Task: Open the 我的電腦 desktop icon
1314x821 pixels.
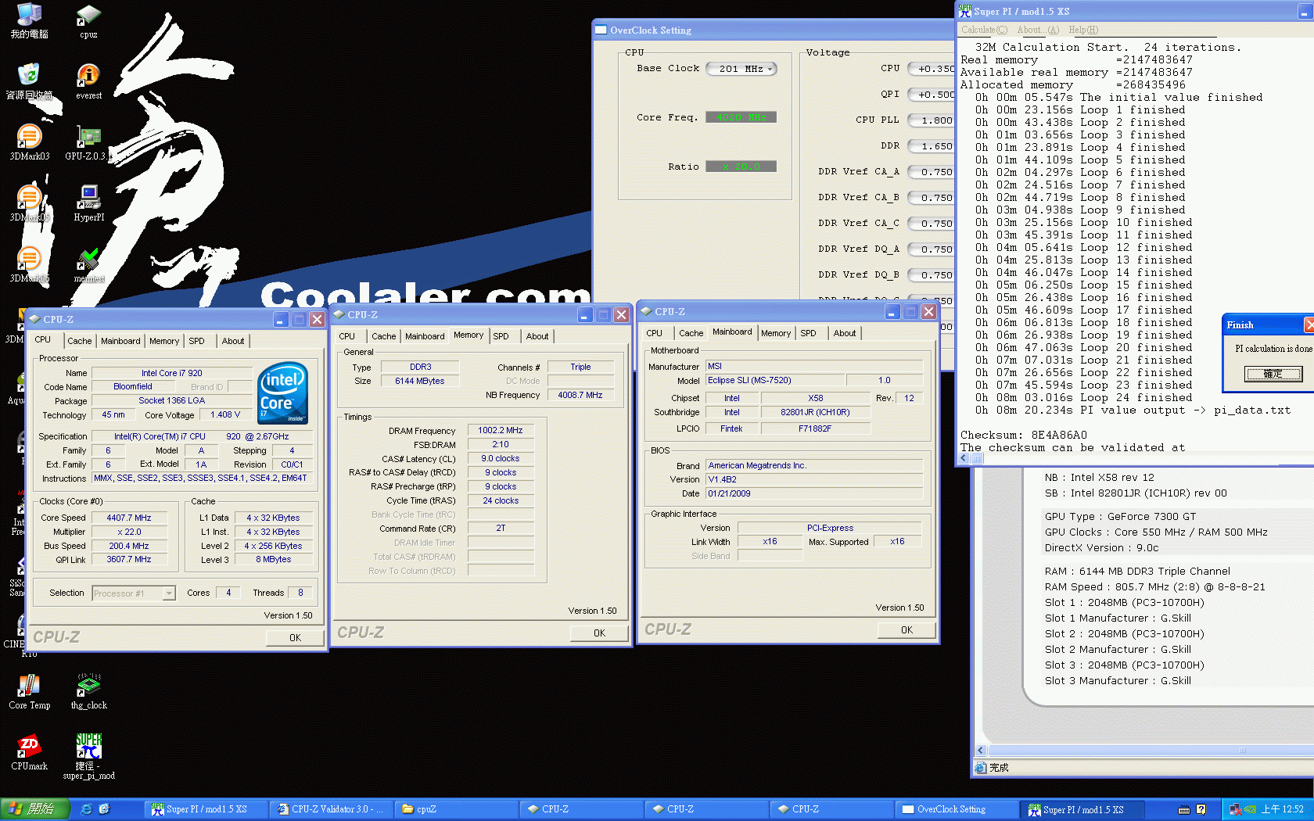Action: click(29, 21)
